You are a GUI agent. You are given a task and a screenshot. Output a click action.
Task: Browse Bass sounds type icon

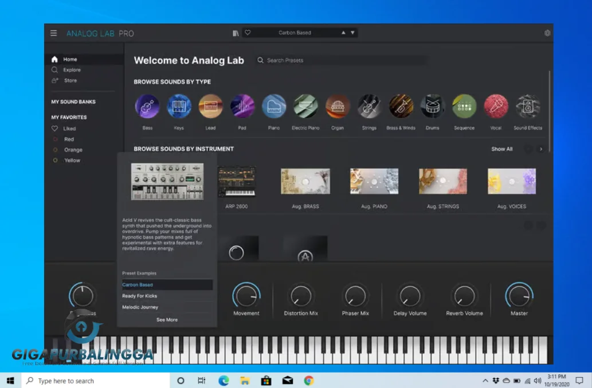147,107
